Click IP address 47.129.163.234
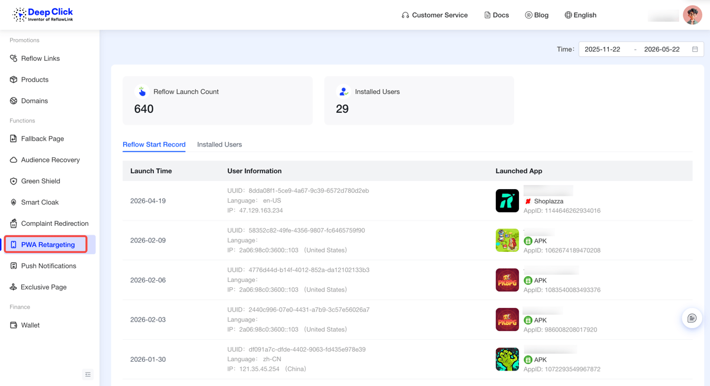This screenshot has height=386, width=710. coord(261,210)
